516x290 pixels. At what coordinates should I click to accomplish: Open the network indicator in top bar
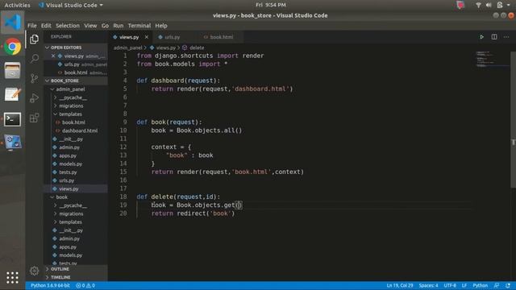[x=478, y=5]
